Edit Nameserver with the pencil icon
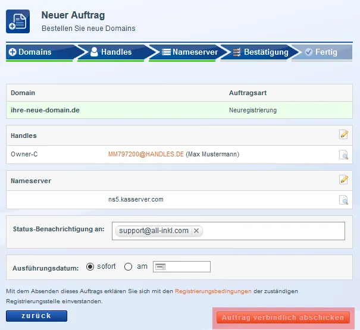The image size is (360, 330). (x=344, y=180)
